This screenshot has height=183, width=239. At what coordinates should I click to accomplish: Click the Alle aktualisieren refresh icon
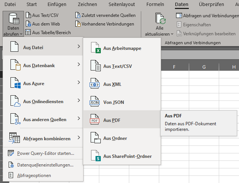click(160, 19)
